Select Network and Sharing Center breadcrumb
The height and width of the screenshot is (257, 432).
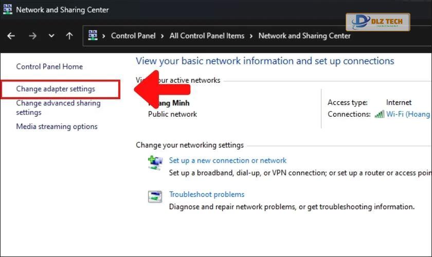click(304, 36)
